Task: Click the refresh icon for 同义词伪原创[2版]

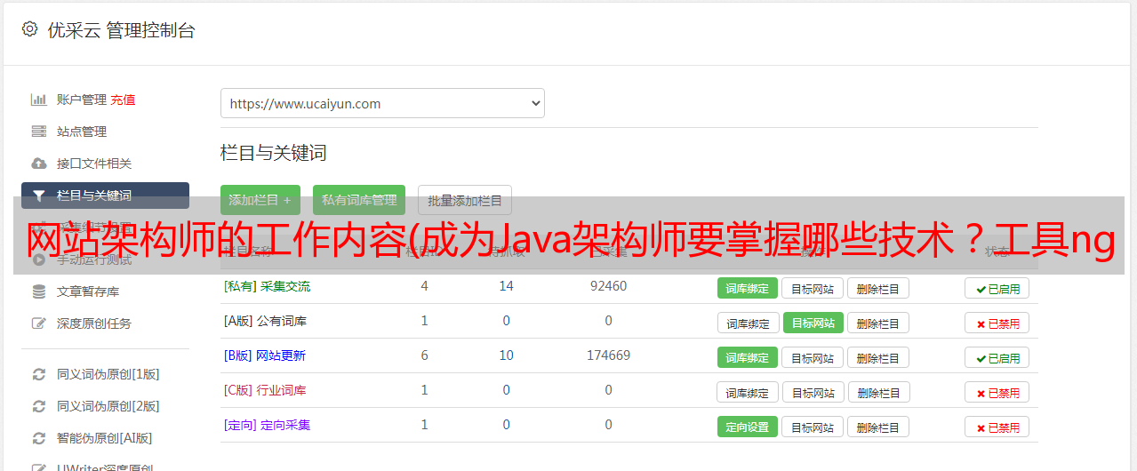Action: (x=38, y=406)
